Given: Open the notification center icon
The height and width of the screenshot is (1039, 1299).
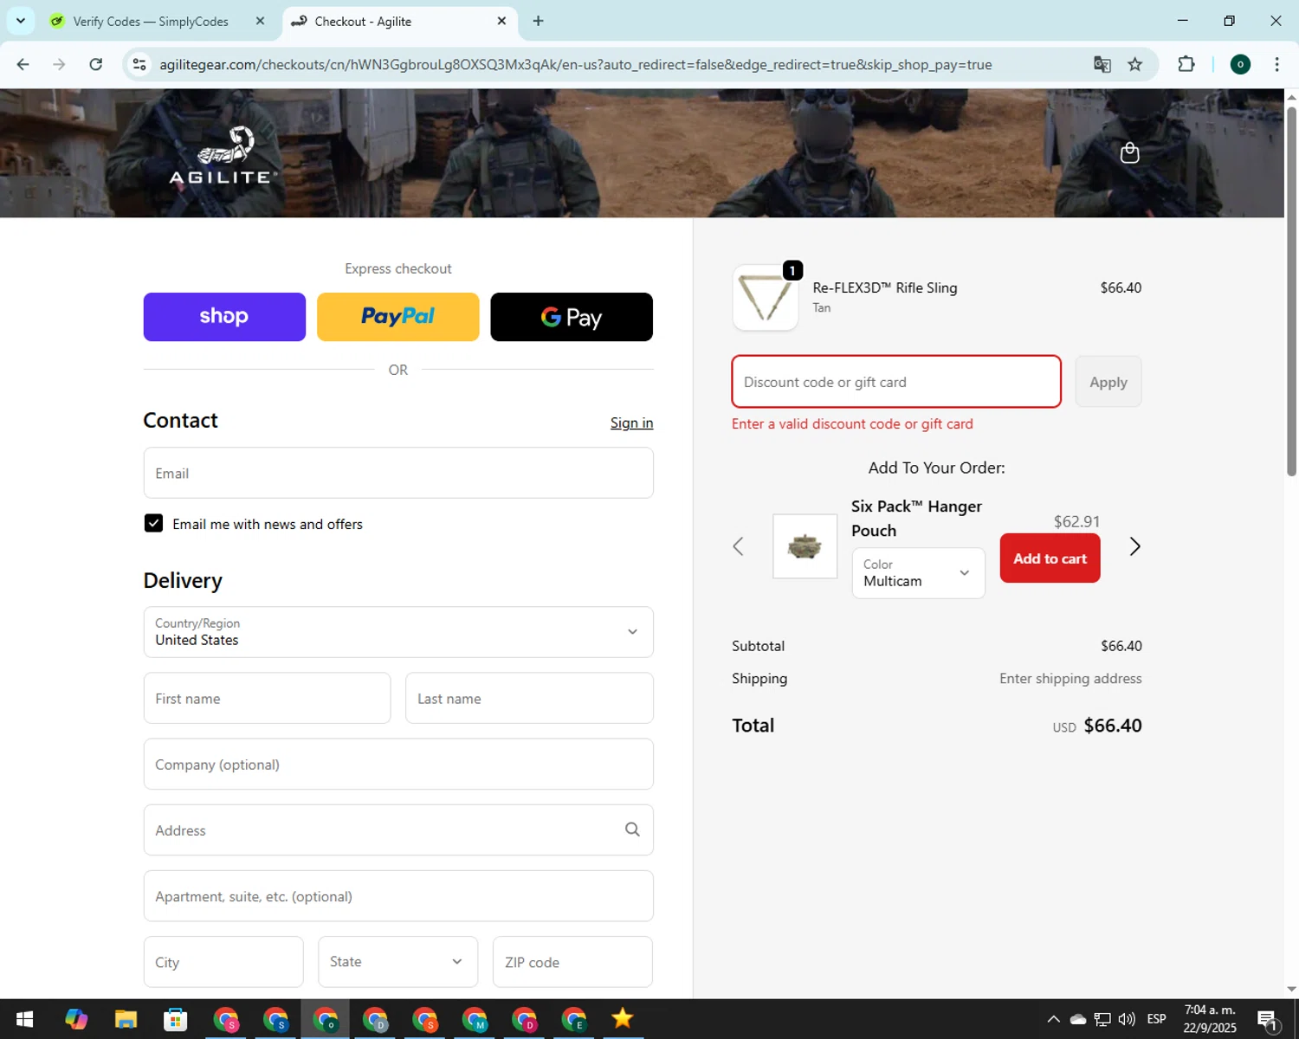Looking at the screenshot, I should (1267, 1020).
